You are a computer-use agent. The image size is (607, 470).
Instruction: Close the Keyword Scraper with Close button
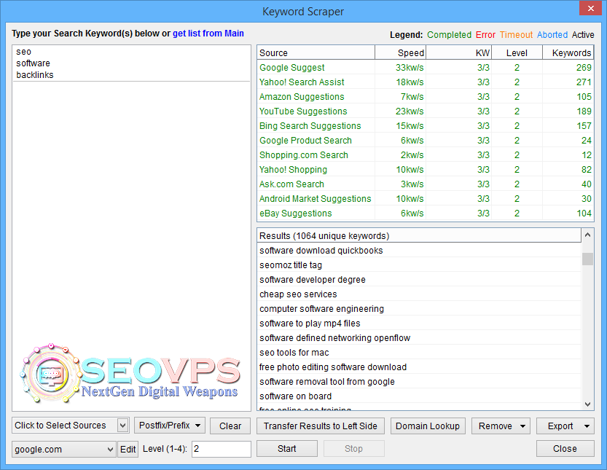565,448
